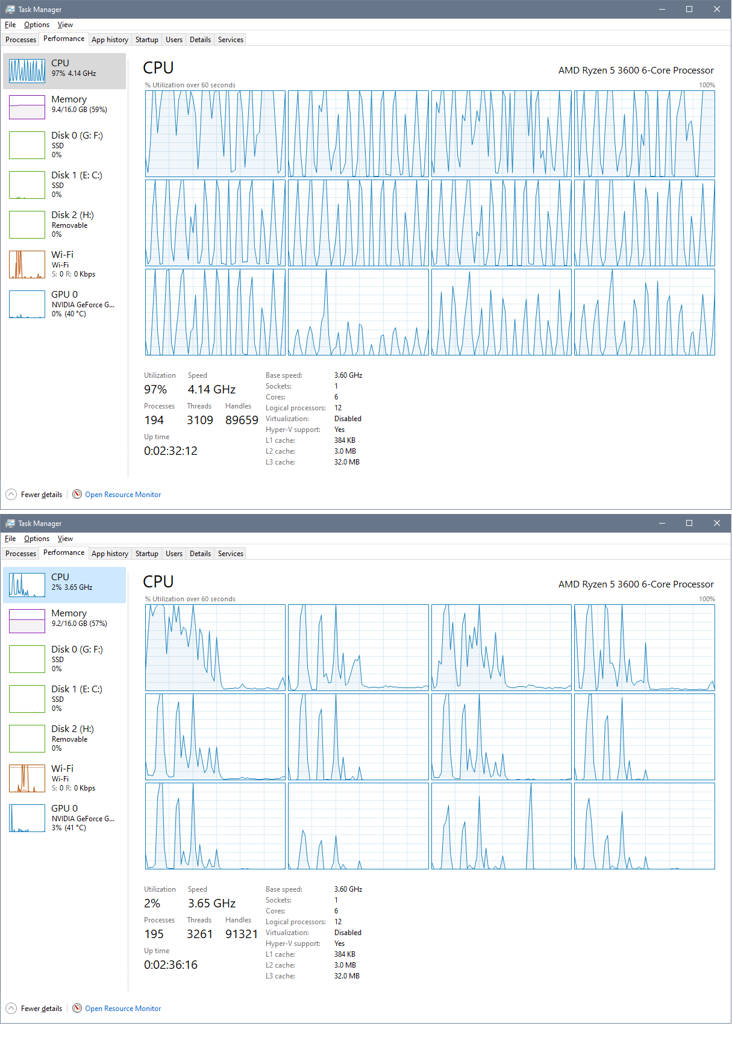Screen dimensions: 732x1058
Task: Open the Options menu in bottom window
Action: point(37,539)
